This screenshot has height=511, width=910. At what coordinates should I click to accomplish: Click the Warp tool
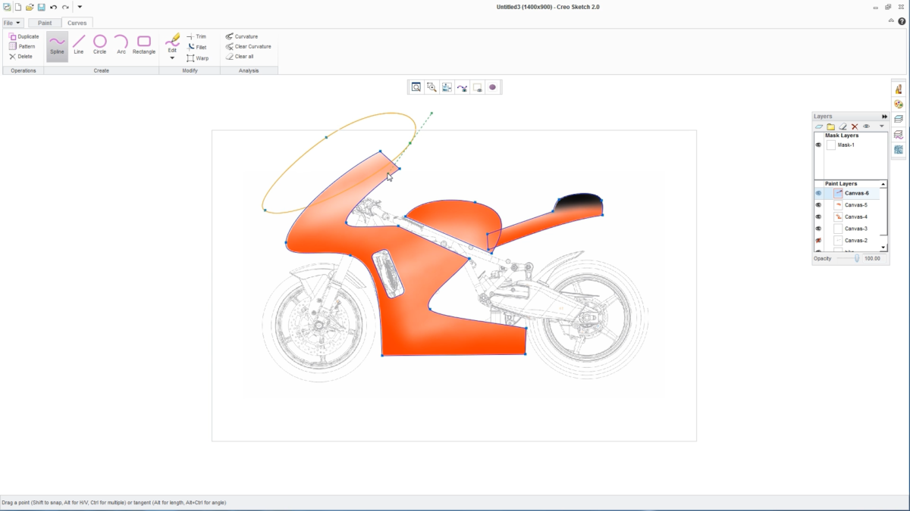coord(197,58)
